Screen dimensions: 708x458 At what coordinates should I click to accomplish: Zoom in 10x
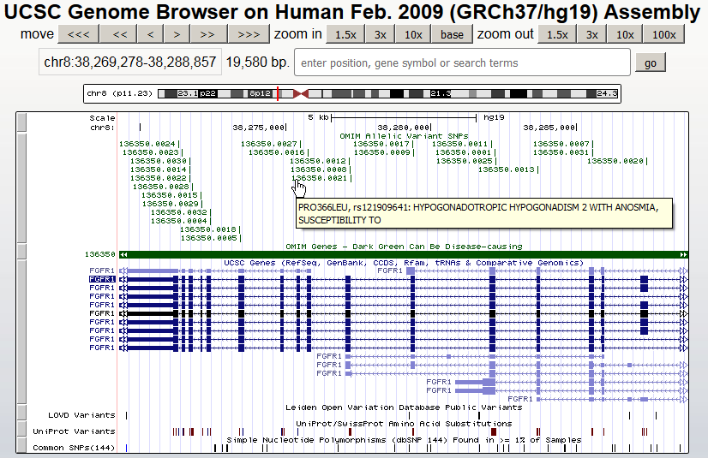pos(413,34)
